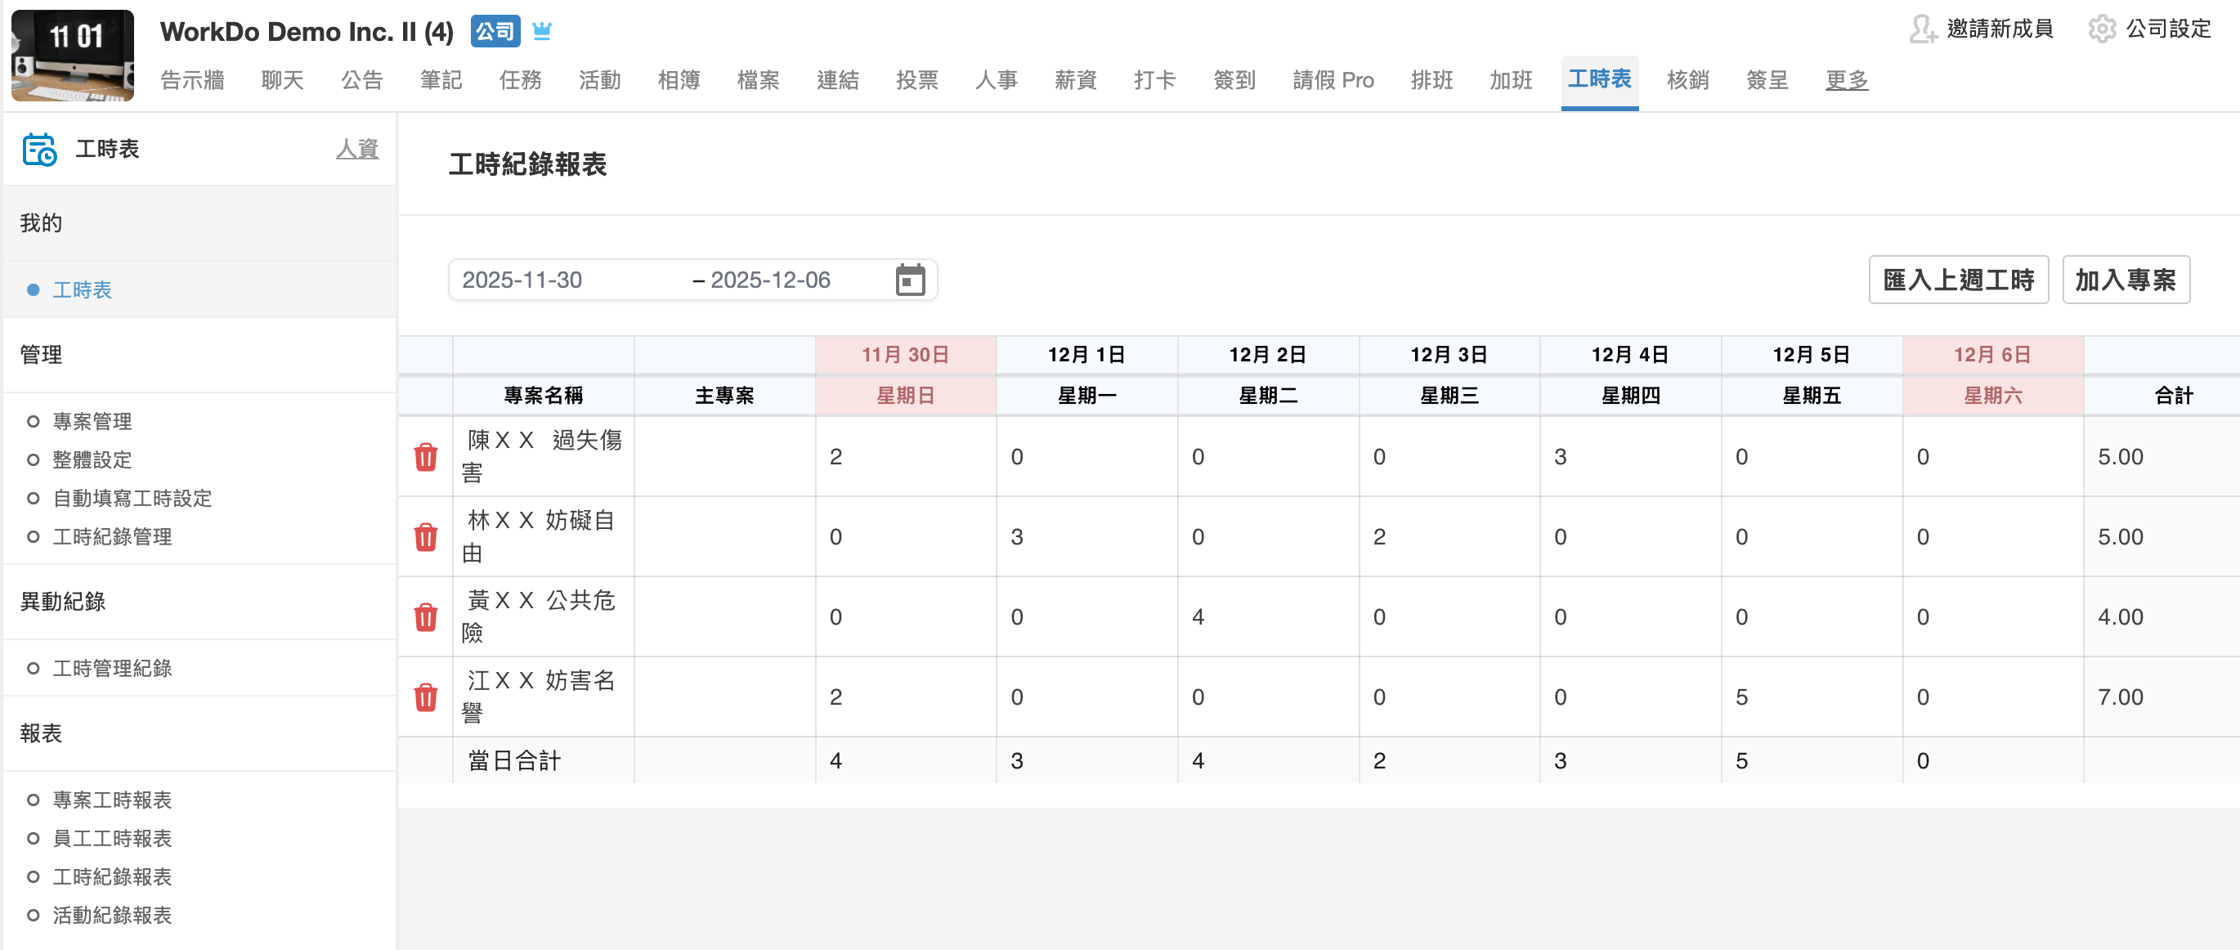This screenshot has width=2240, height=950.
Task: Click the blue crown icon by company name
Action: click(542, 31)
